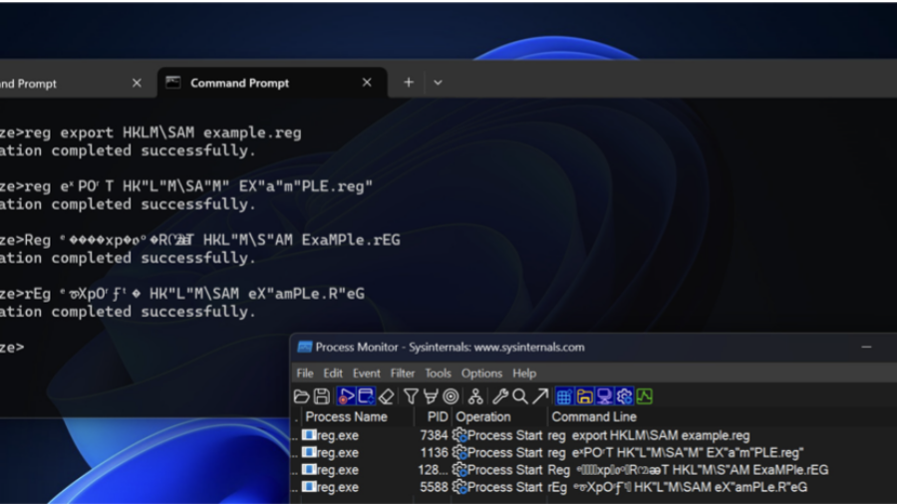Click the Find magnifier icon
Image resolution: width=897 pixels, height=504 pixels.
click(520, 396)
